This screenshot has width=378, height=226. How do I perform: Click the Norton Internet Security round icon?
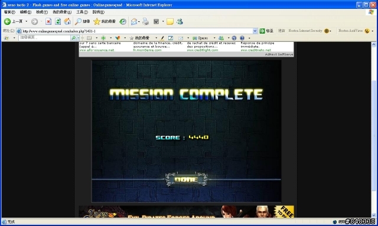[x=327, y=31]
